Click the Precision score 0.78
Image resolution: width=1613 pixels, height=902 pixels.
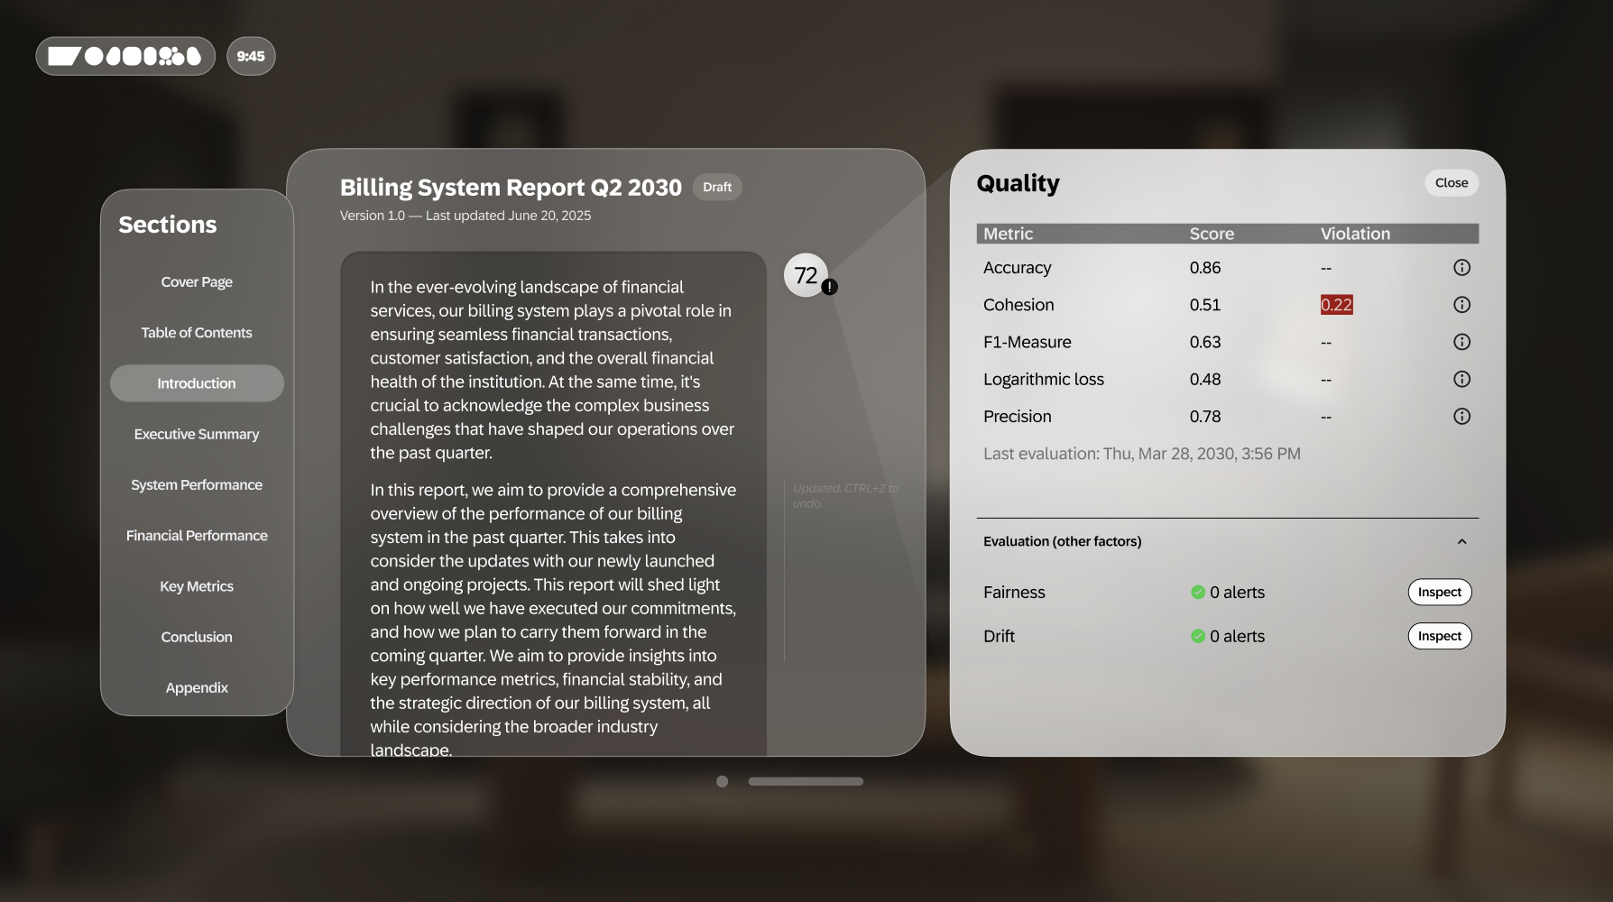pos(1205,416)
